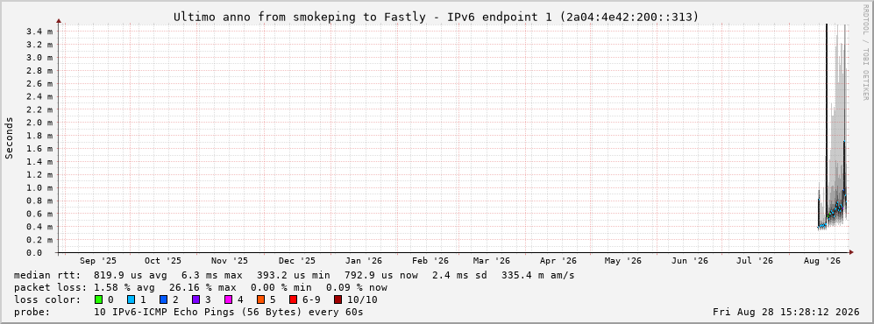
Task: Click the packet loss statistics line
Action: (x=200, y=287)
